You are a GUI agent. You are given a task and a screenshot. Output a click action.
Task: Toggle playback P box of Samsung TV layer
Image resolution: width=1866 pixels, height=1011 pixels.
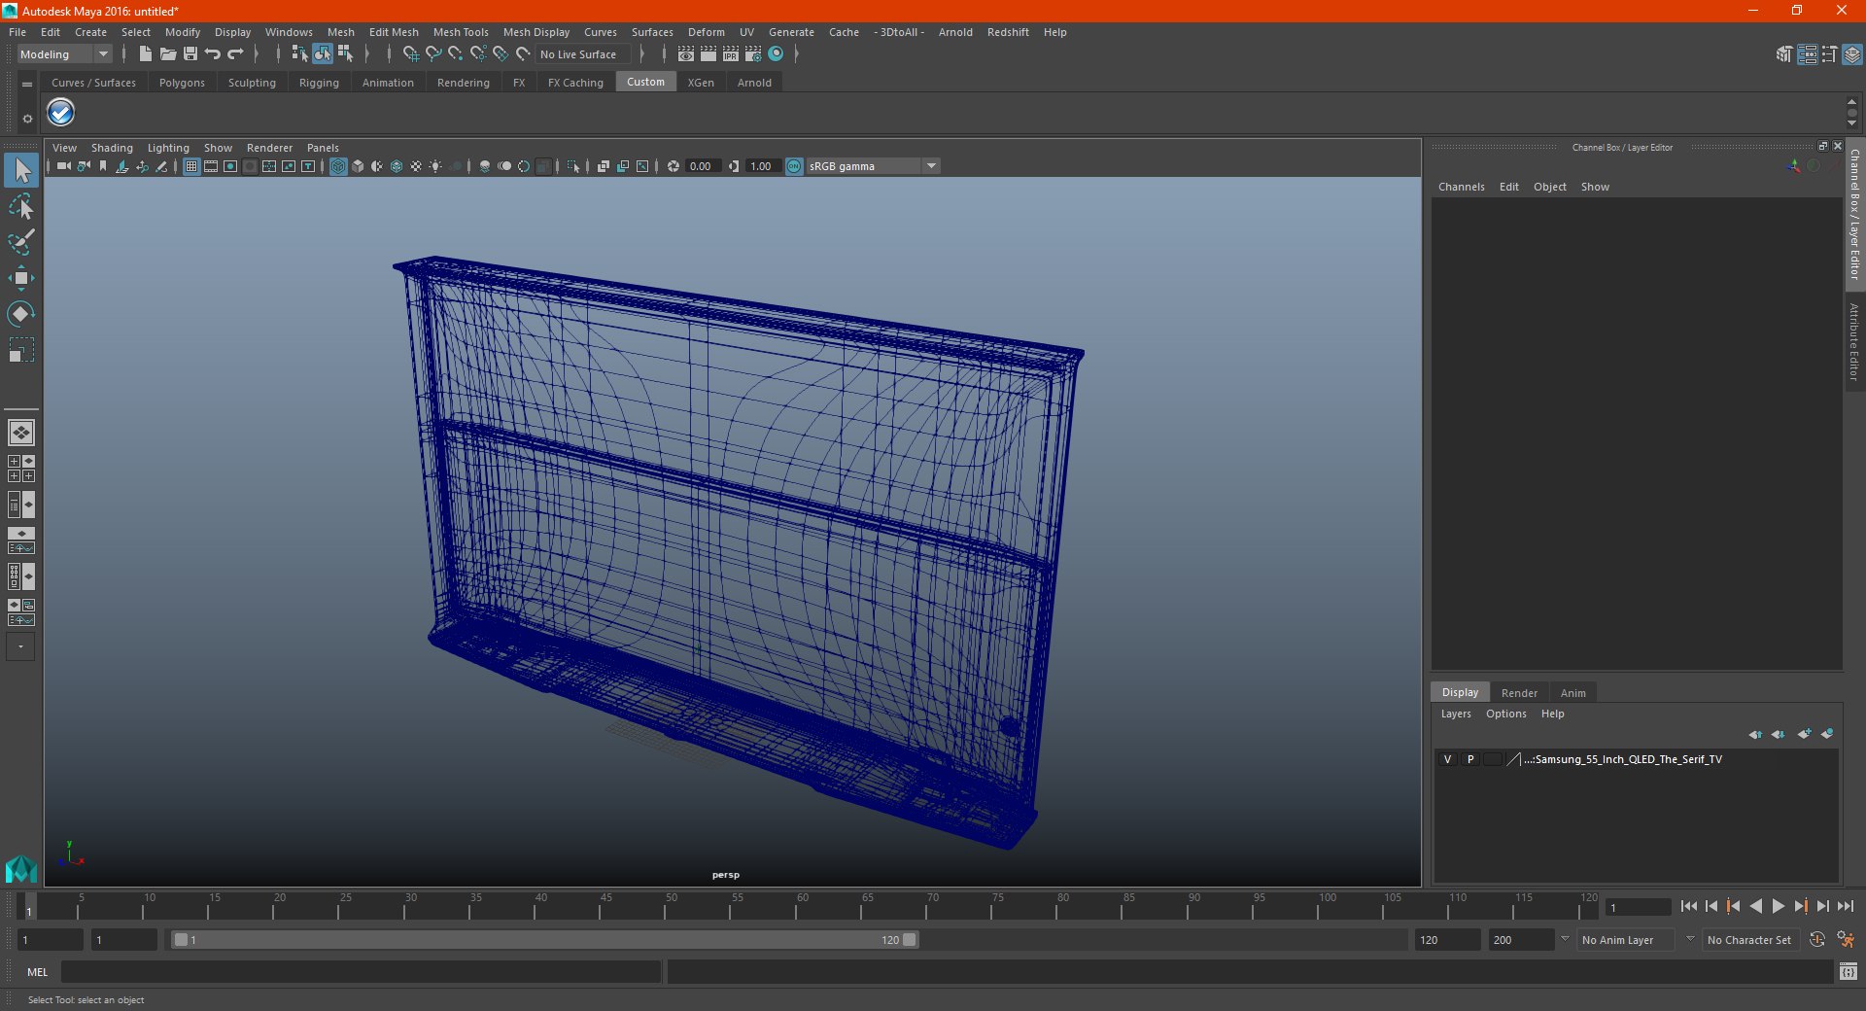(x=1470, y=759)
